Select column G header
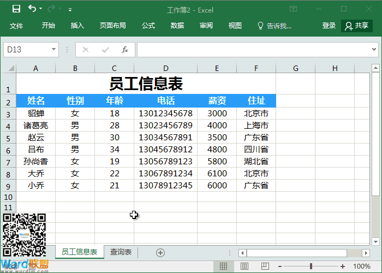The image size is (382, 273). (296, 68)
